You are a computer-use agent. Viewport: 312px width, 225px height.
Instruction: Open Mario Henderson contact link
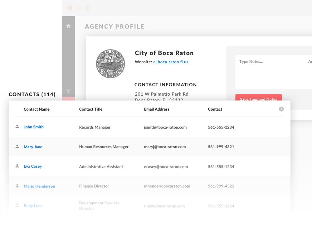pyautogui.click(x=39, y=186)
